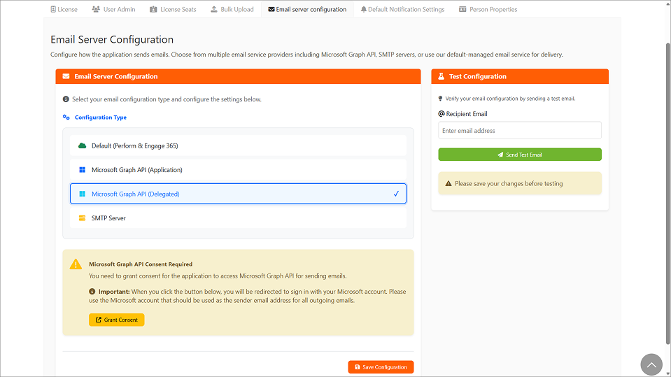Open the License Seats tab

173,9
